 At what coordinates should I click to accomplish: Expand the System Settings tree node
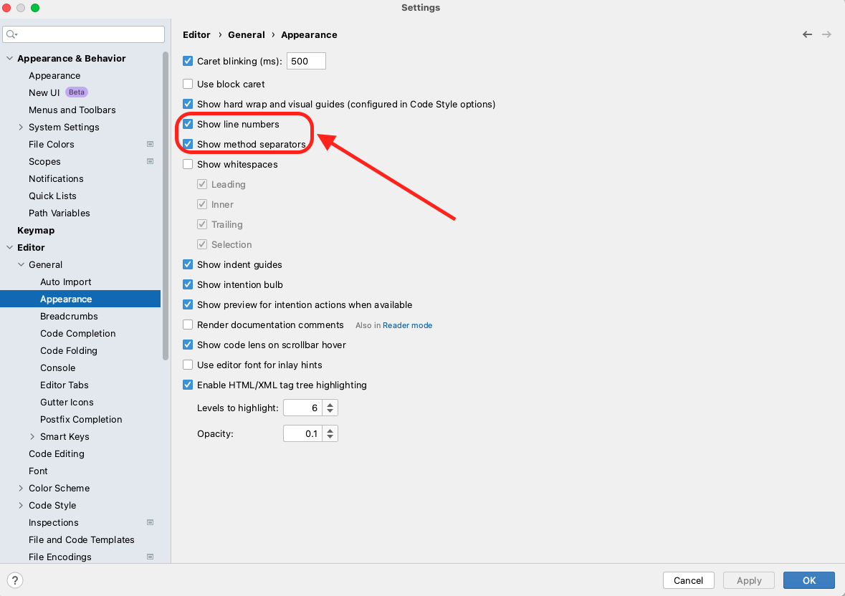21,127
